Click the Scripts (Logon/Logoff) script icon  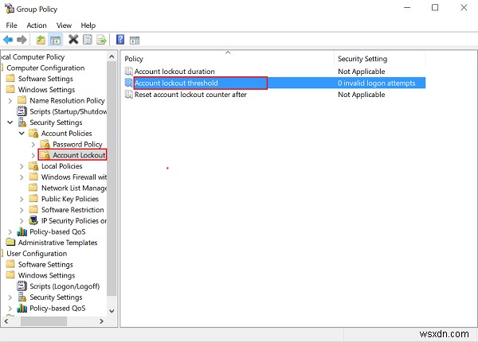(22, 286)
